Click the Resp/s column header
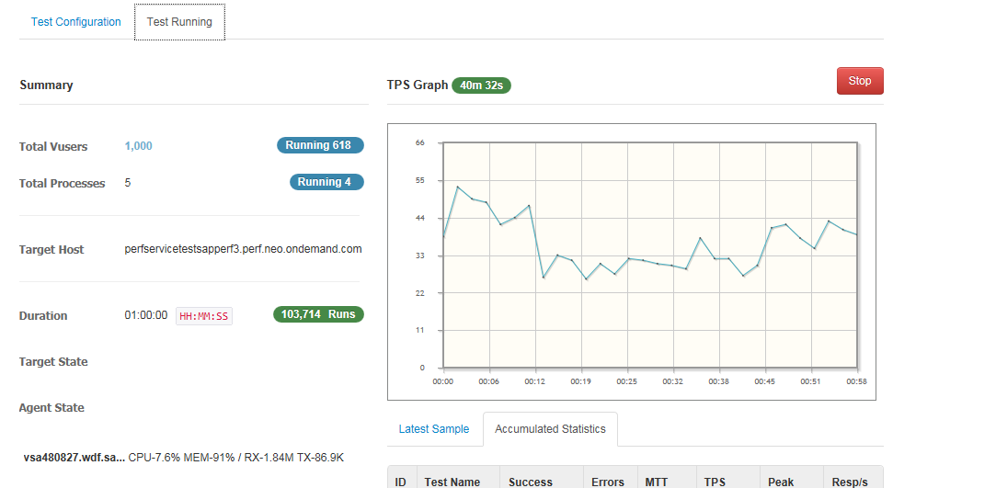Image resolution: width=996 pixels, height=488 pixels. [x=848, y=482]
